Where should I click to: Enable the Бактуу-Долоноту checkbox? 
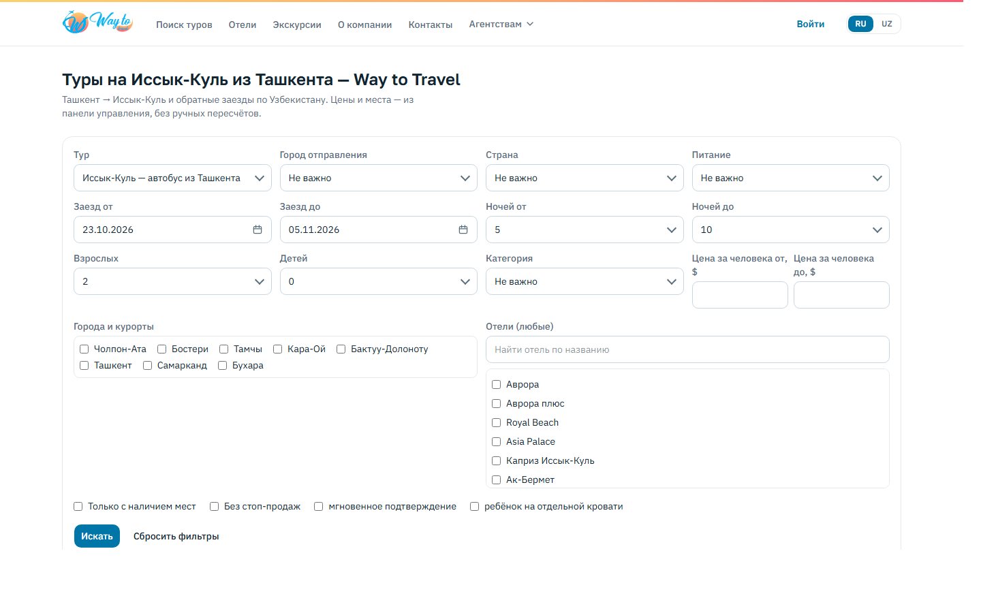pos(341,349)
